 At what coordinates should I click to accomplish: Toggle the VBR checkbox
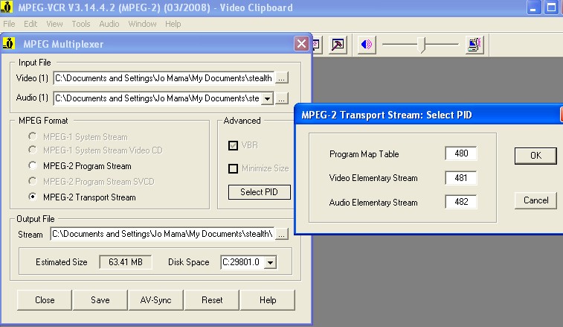tap(233, 145)
